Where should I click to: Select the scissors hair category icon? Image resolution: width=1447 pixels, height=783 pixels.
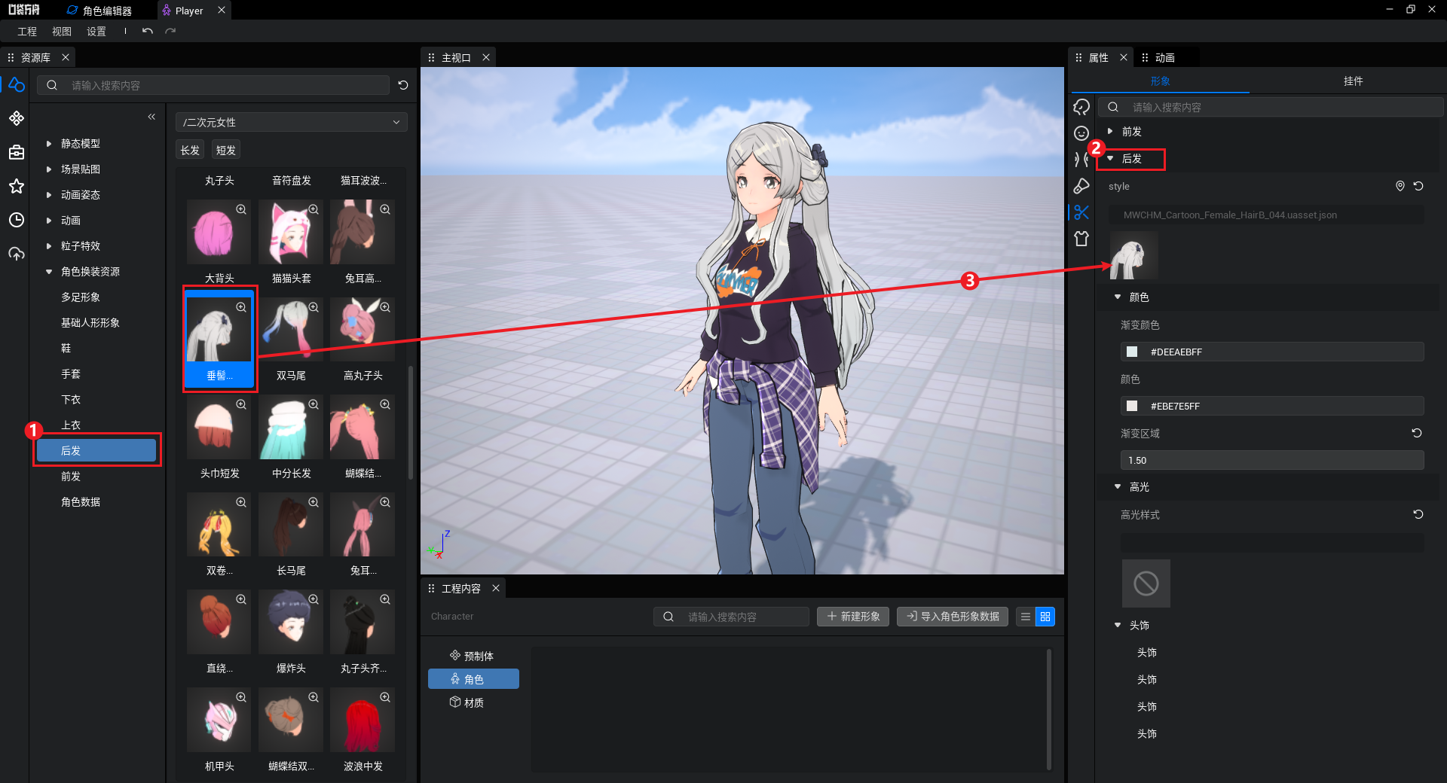tap(1081, 212)
